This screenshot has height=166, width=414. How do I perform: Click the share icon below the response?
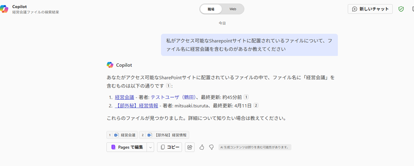[189, 147]
